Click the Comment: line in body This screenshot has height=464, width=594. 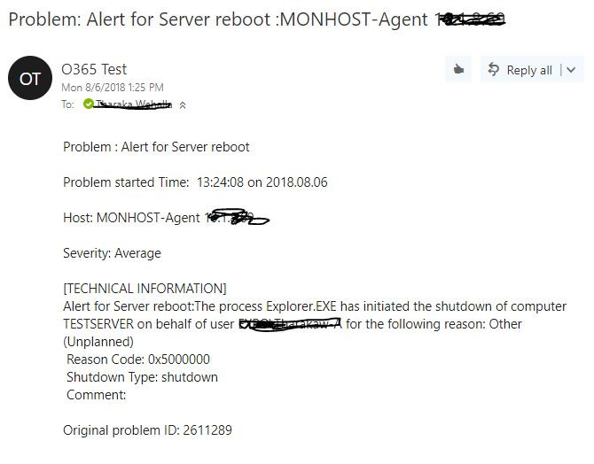[97, 395]
